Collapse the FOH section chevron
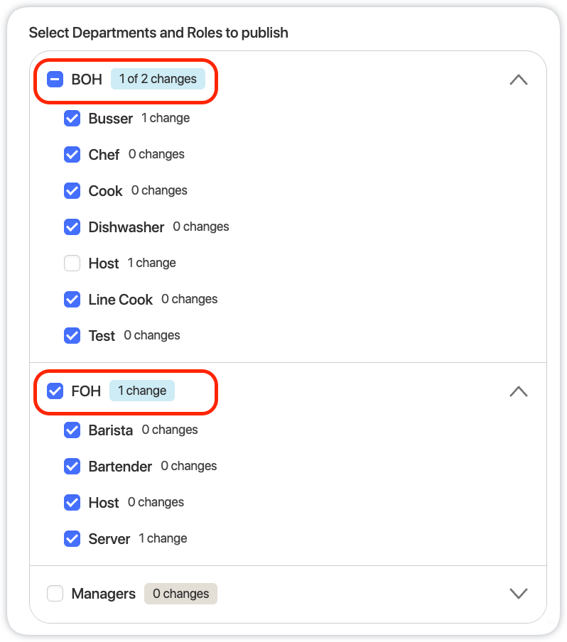The height and width of the screenshot is (642, 567). pyautogui.click(x=519, y=391)
